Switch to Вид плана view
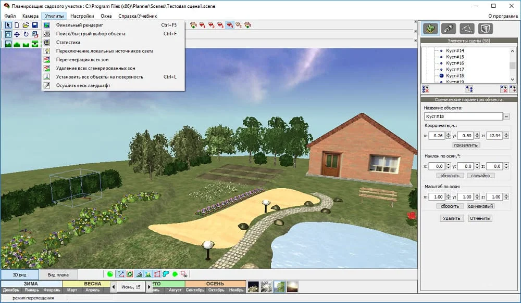521x303 pixels. (x=58, y=274)
